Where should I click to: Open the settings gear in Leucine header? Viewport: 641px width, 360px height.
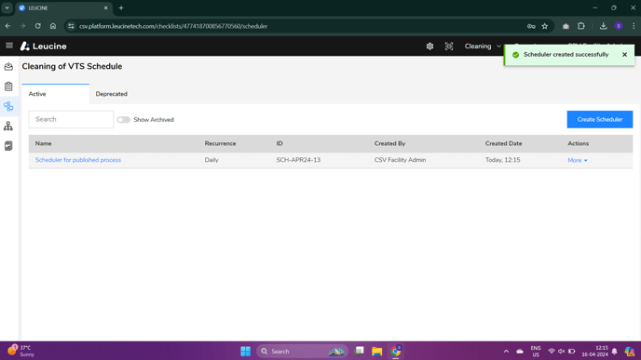[x=430, y=47]
